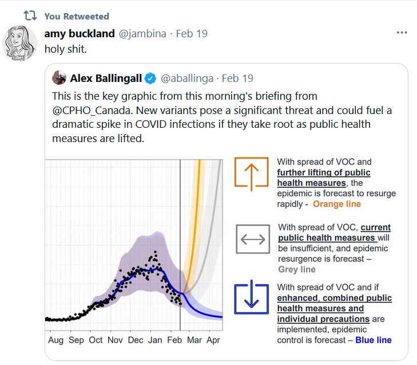Click the 'holy shit.' tweet text

point(65,49)
